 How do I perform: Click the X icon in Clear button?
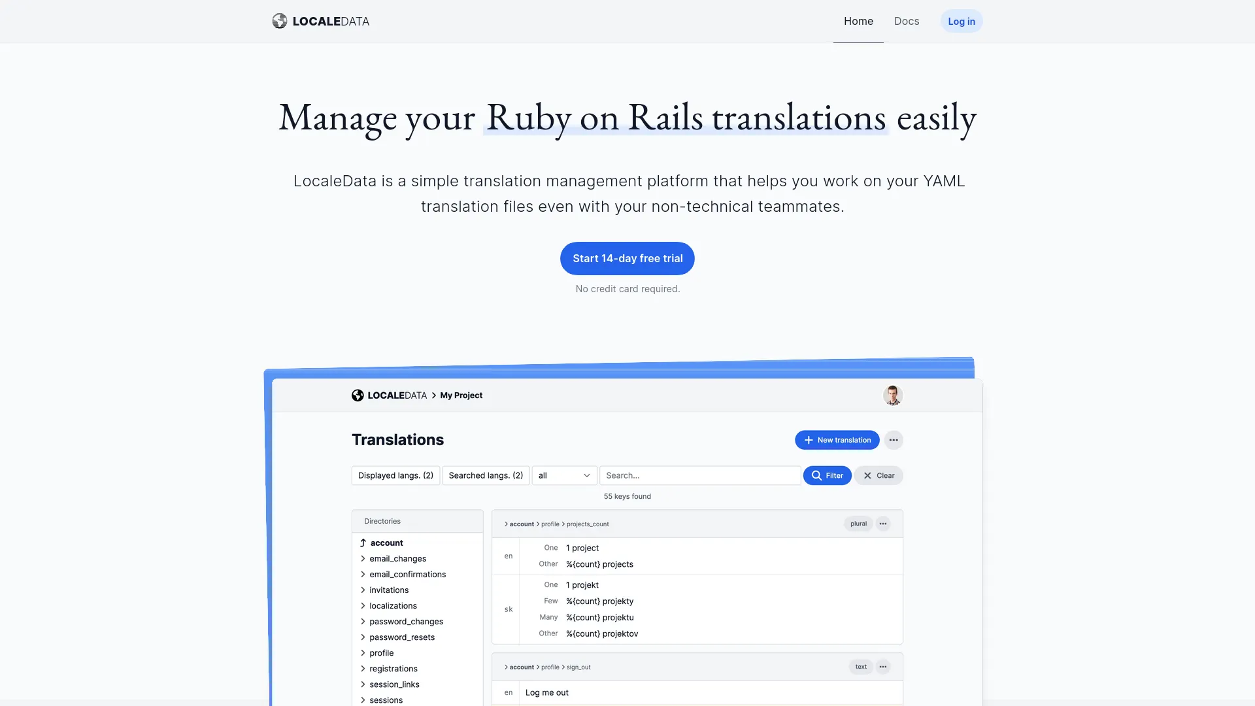(x=867, y=475)
